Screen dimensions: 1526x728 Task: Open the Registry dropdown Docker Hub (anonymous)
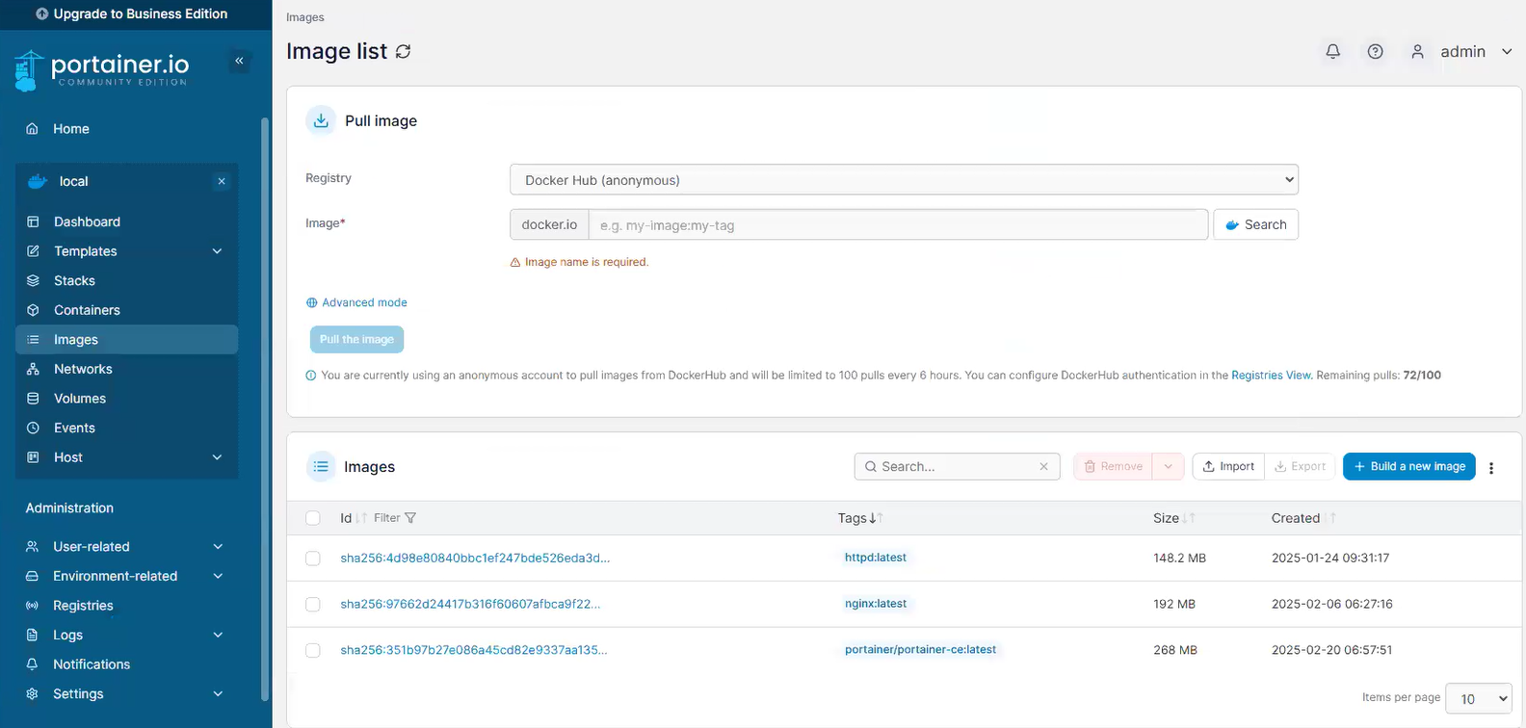pyautogui.click(x=904, y=180)
